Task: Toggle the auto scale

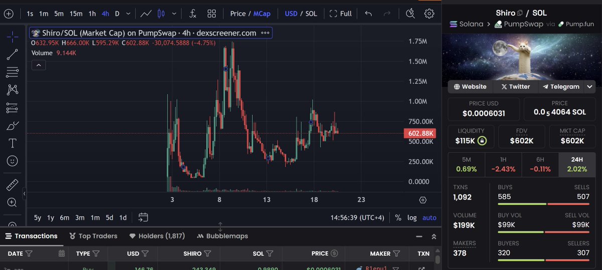Action: tap(429, 218)
